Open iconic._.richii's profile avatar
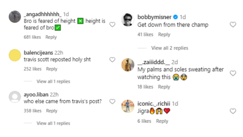Screen dimensions: 243x137 pyautogui.click(x=128, y=106)
